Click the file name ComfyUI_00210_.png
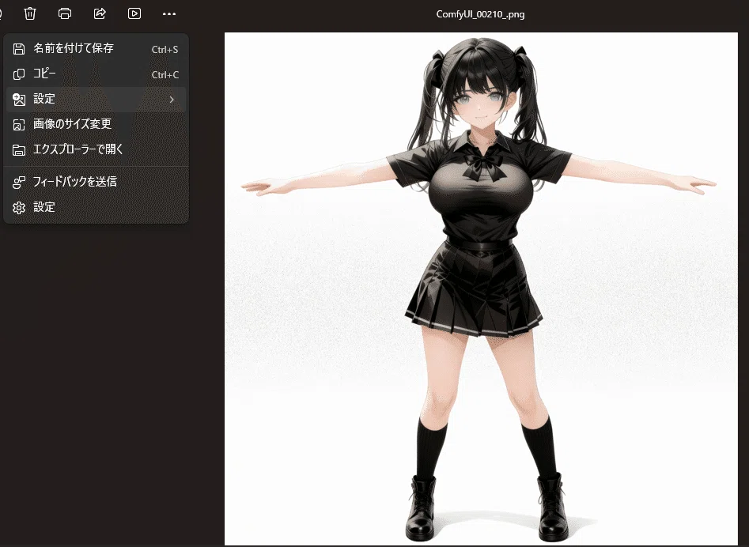 [x=481, y=14]
